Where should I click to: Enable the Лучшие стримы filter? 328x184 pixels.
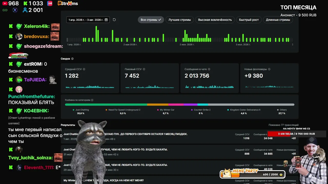(x=180, y=20)
